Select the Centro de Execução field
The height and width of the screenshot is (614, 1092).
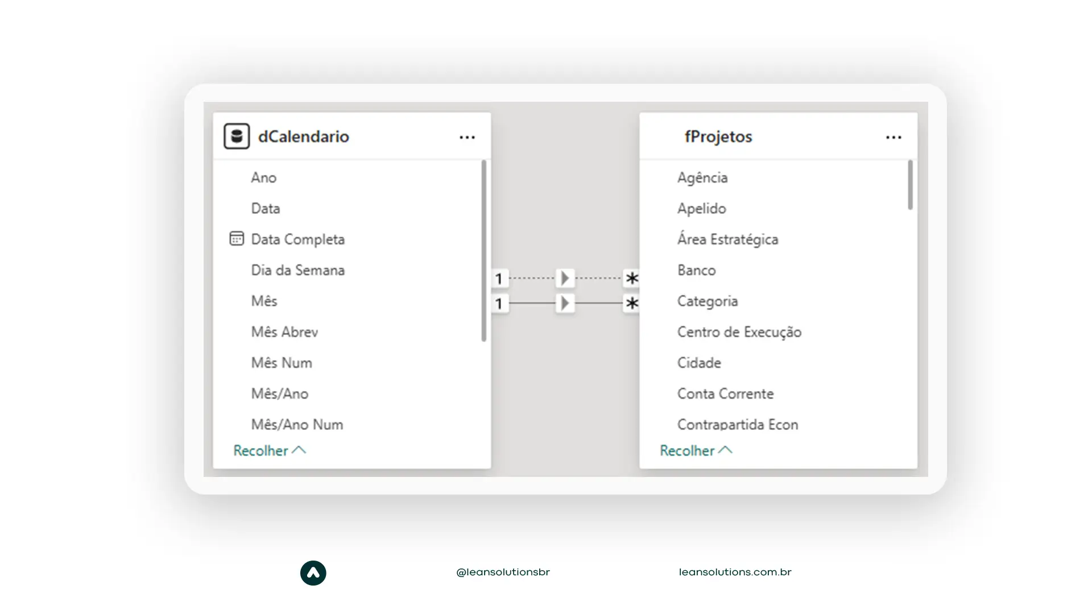(x=739, y=332)
